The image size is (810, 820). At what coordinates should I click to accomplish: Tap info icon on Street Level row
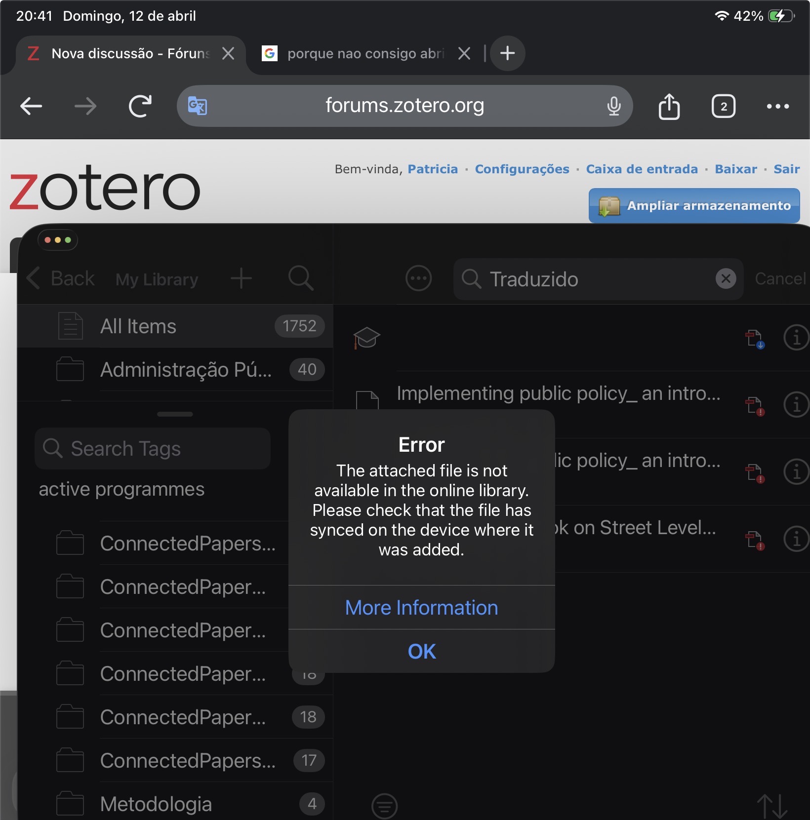(x=796, y=539)
